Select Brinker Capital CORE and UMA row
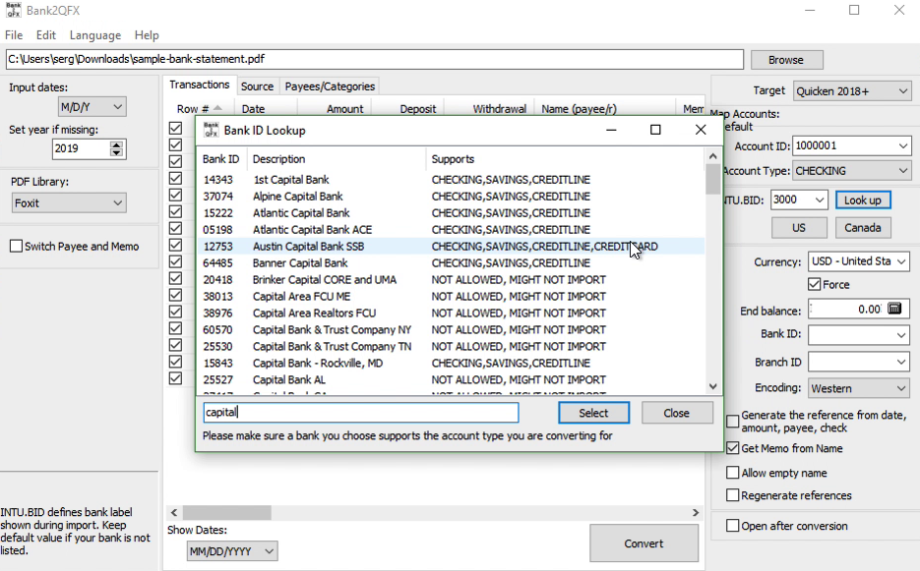The height and width of the screenshot is (571, 920). (451, 280)
